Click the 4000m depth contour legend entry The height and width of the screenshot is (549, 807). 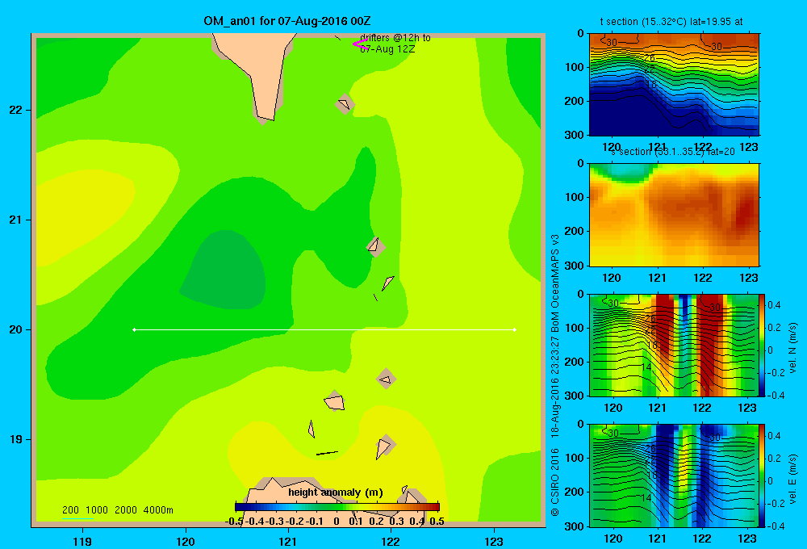point(158,510)
